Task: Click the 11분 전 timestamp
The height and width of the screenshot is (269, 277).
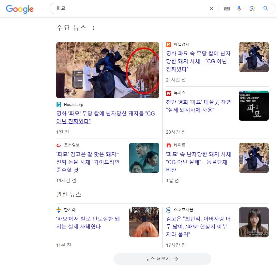Action: pos(64,245)
